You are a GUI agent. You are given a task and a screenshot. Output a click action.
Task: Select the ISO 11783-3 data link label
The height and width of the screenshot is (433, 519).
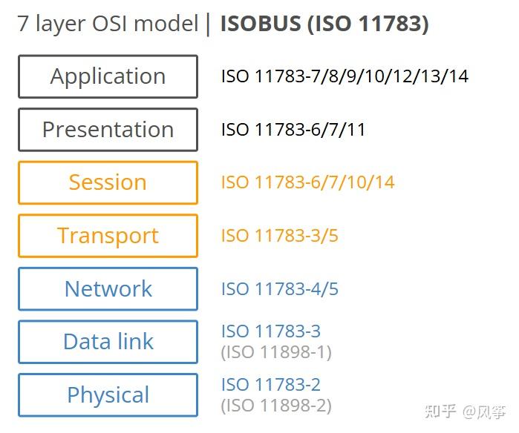click(271, 331)
